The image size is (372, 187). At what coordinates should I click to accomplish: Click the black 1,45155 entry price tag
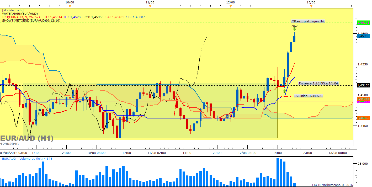[363, 85]
